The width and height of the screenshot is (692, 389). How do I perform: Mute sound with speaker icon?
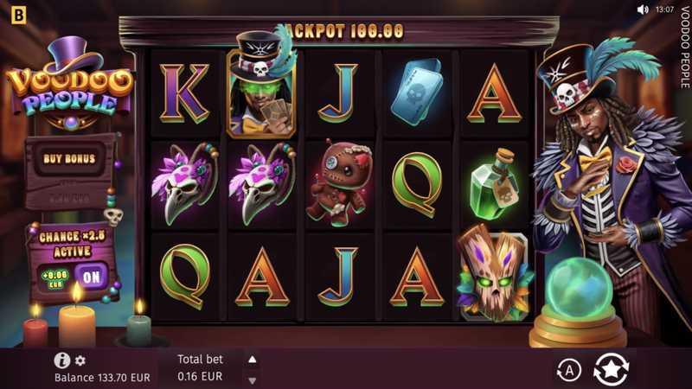click(x=643, y=10)
